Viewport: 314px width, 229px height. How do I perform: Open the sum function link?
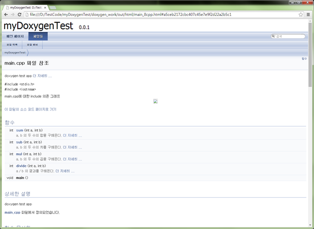pyautogui.click(x=19, y=130)
